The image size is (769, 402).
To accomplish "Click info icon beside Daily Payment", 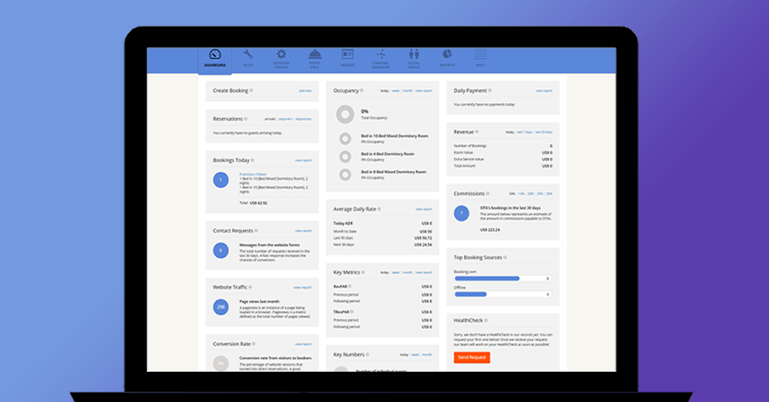I will point(490,91).
